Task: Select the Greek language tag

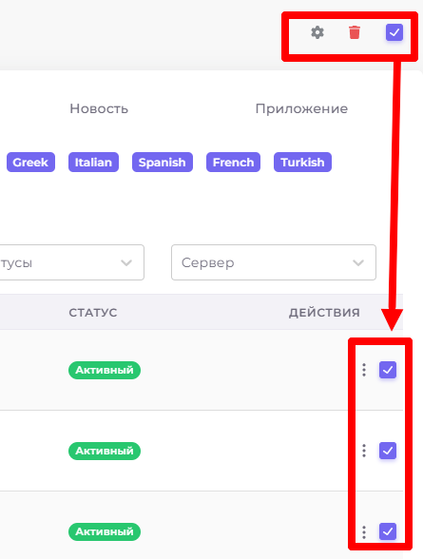Action: click(x=30, y=163)
